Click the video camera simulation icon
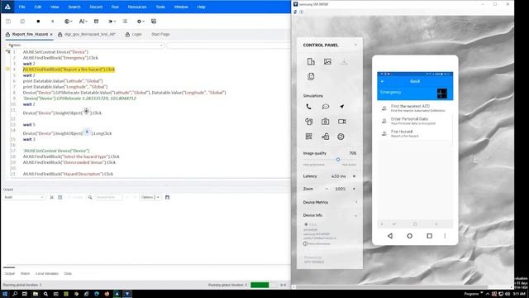The width and height of the screenshot is (529, 298). pyautogui.click(x=341, y=122)
